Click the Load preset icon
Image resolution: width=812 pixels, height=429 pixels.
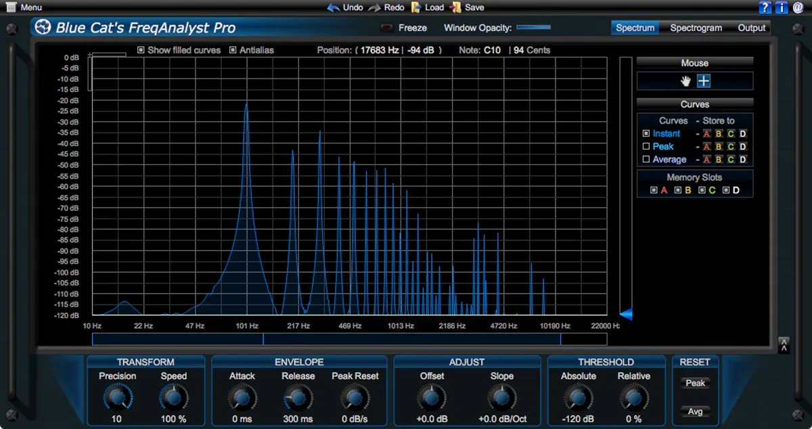[x=416, y=7]
